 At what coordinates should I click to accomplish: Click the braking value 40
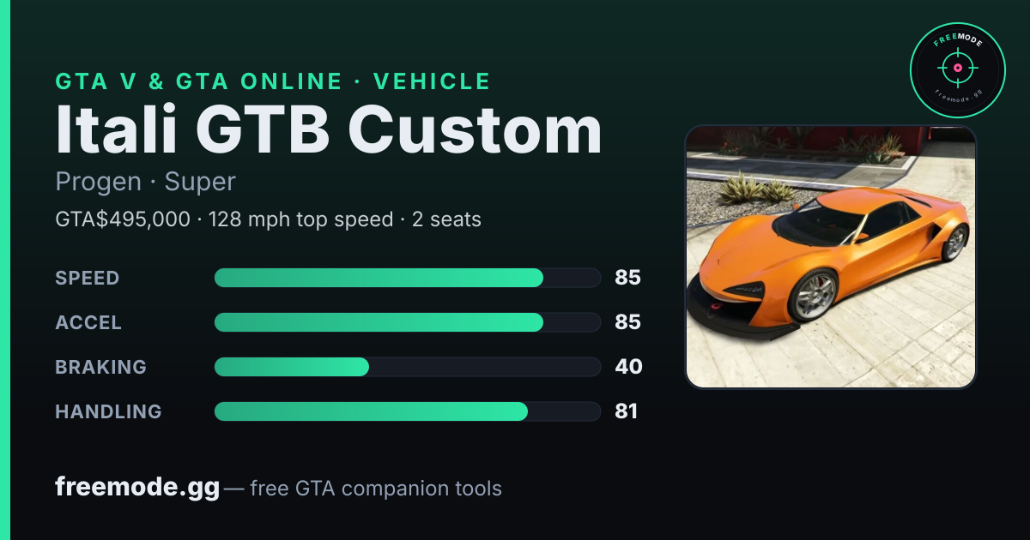pyautogui.click(x=628, y=367)
